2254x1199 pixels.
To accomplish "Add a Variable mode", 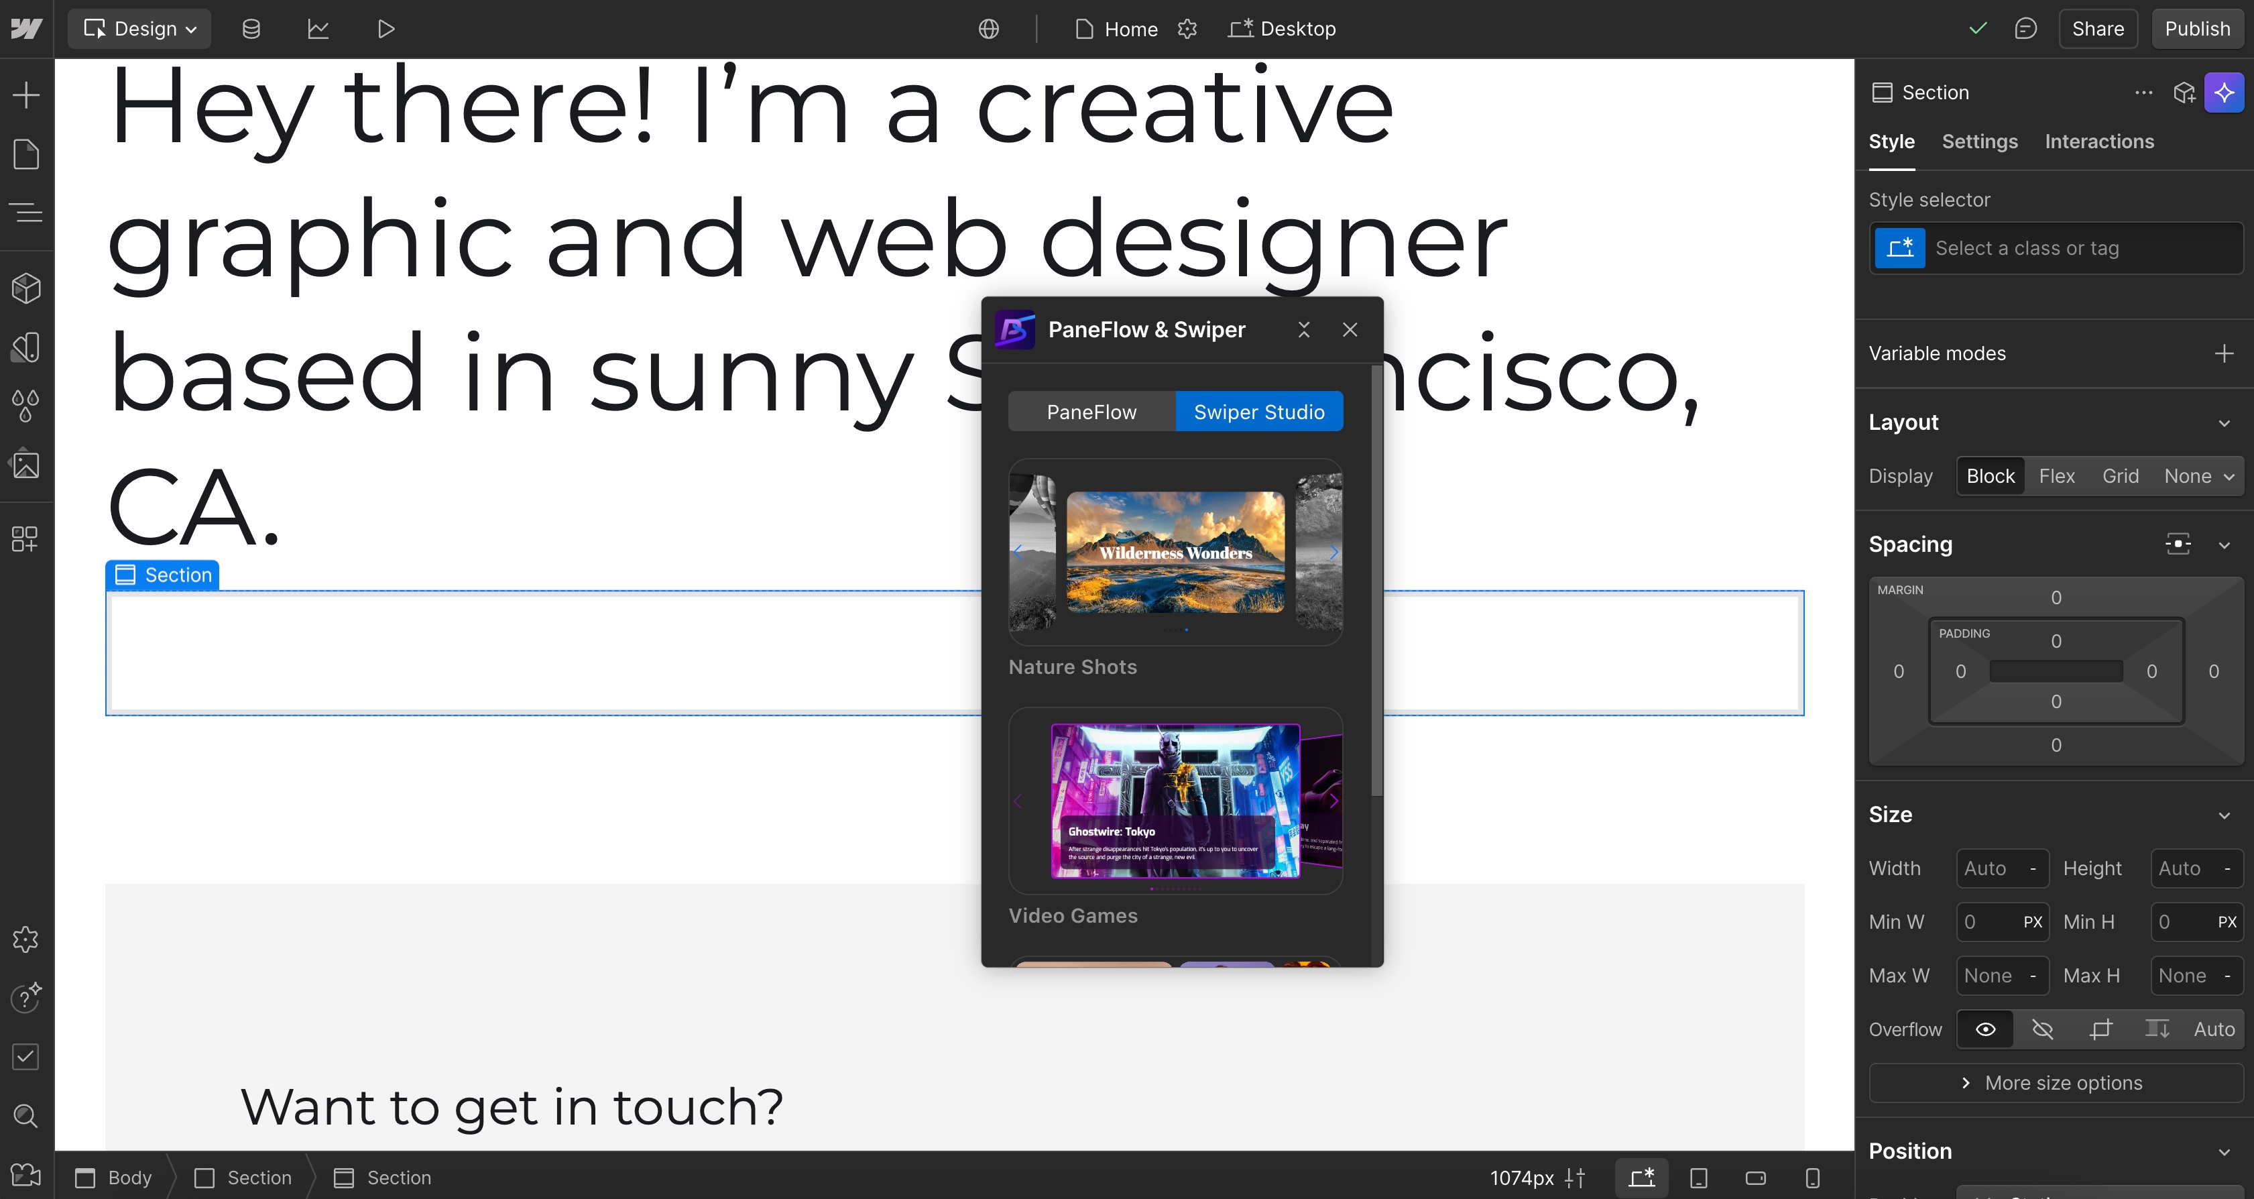I will click(x=2225, y=353).
